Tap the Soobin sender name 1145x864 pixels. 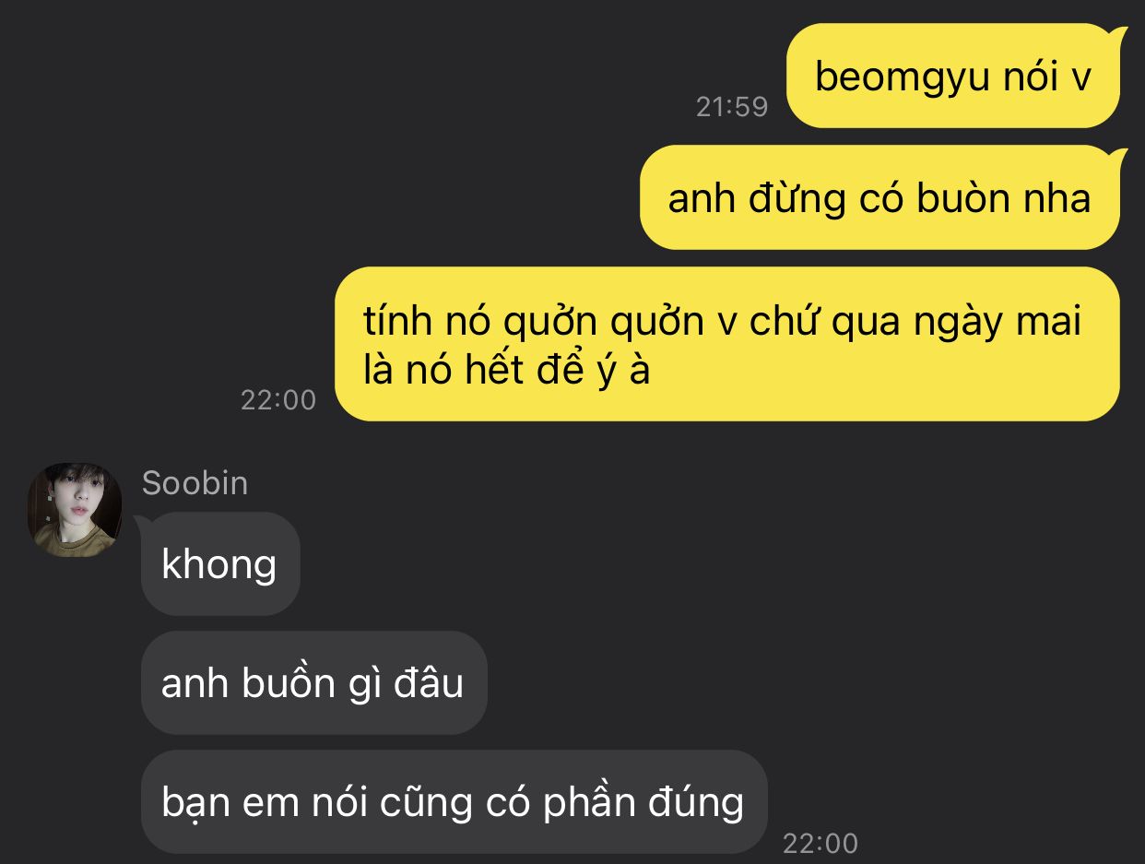195,483
